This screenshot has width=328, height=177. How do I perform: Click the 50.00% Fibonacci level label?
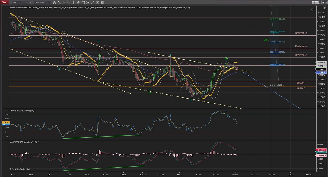pos(277,42)
